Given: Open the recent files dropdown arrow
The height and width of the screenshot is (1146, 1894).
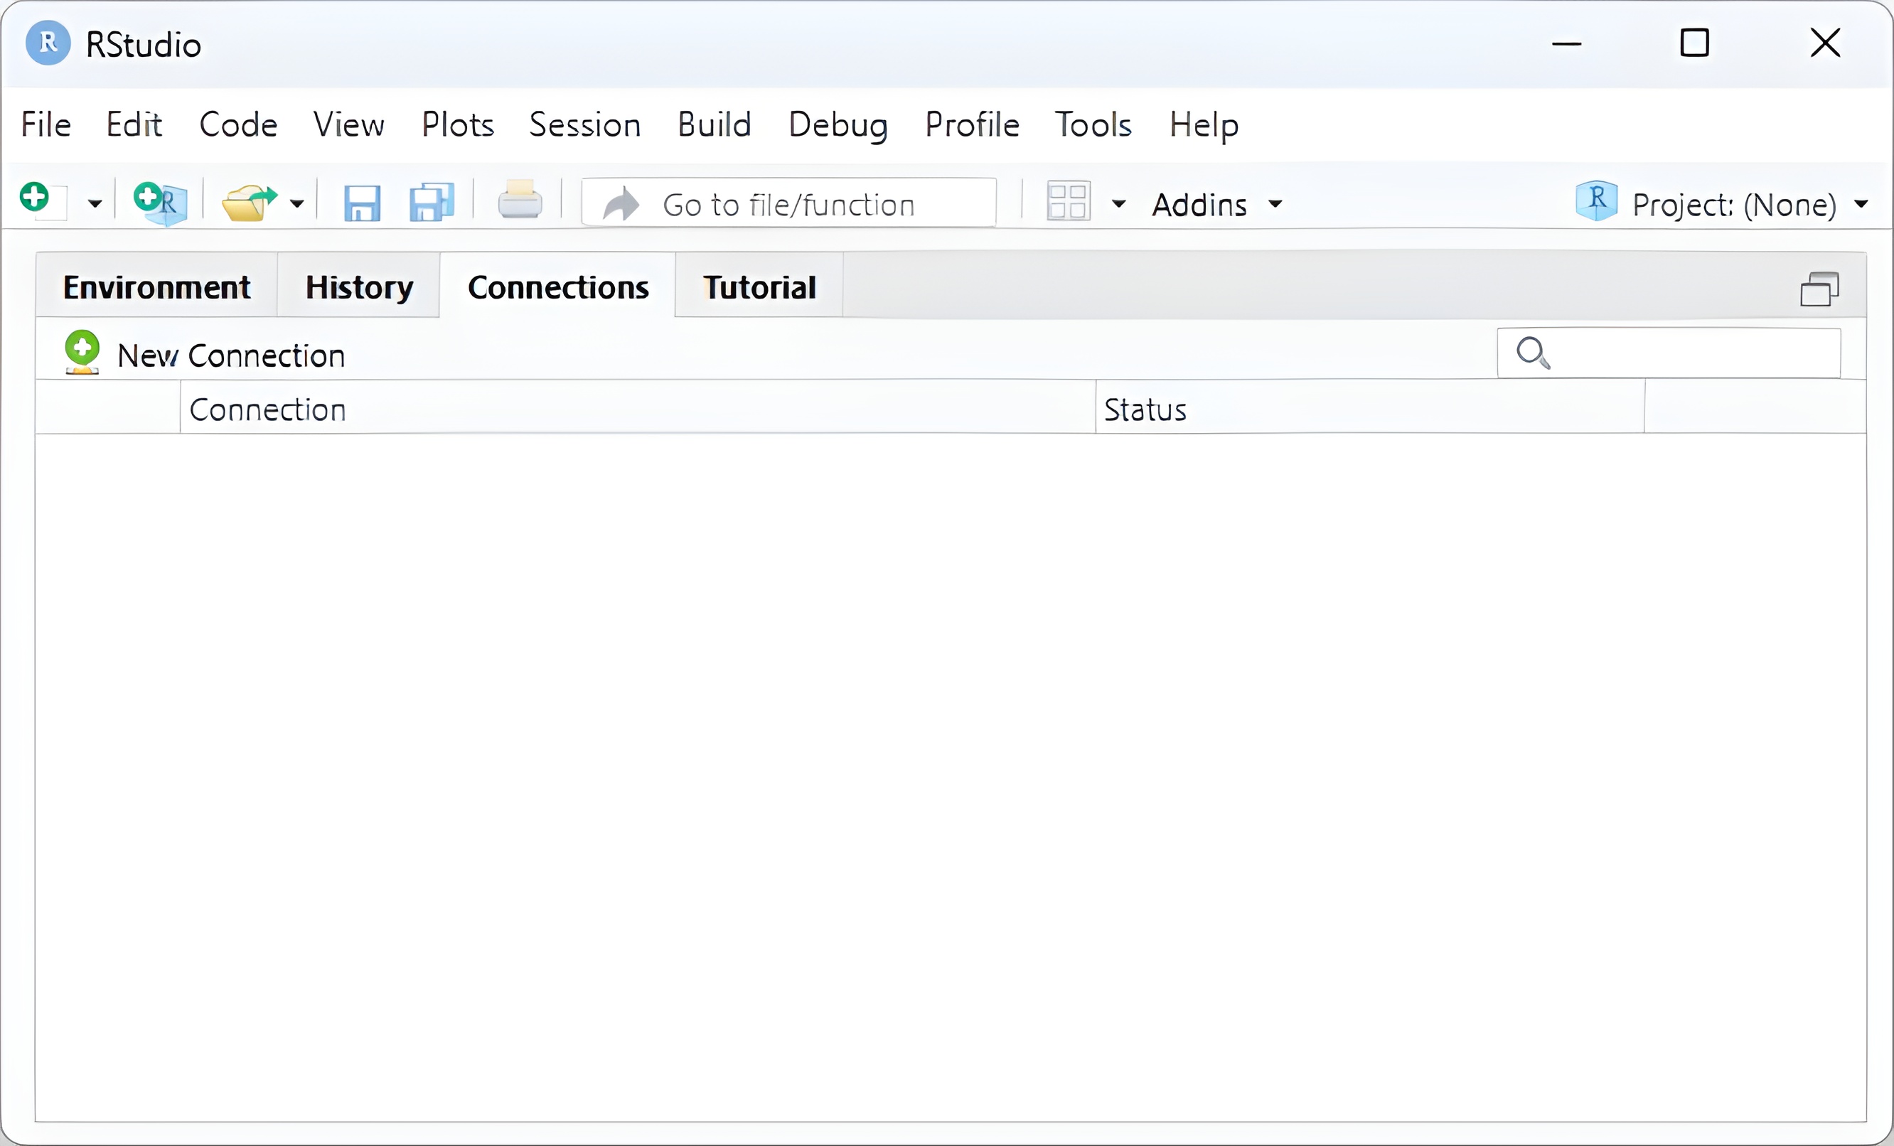Looking at the screenshot, I should click(296, 205).
